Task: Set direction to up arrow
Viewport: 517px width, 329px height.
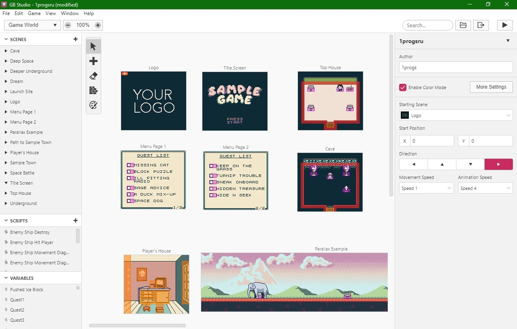Action: coord(442,164)
